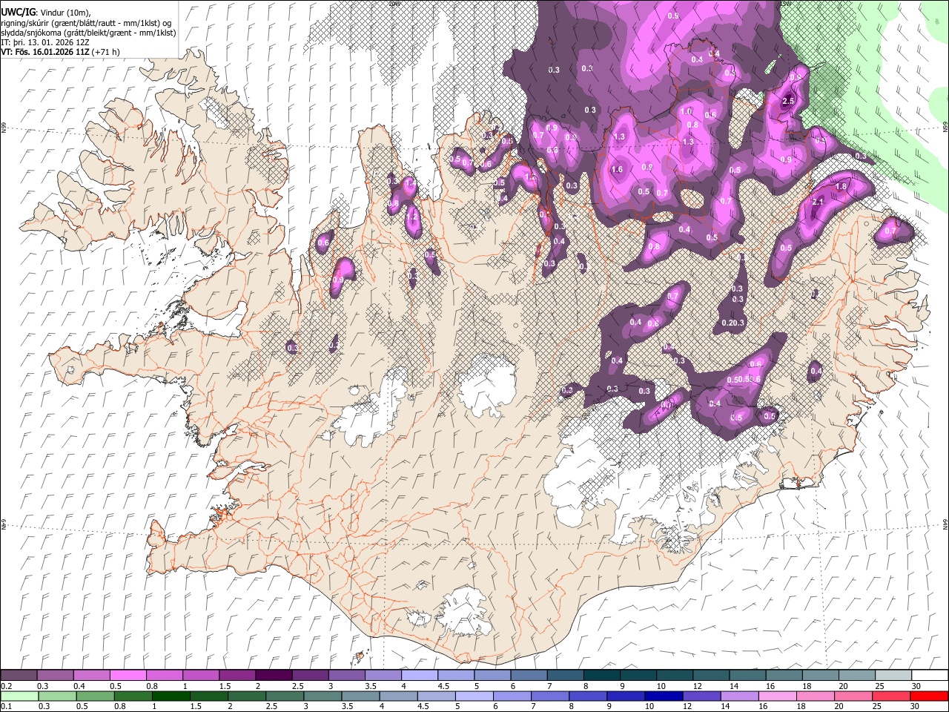Click the '30' label under the snow scale
This screenshot has height=712, width=949.
[916, 686]
